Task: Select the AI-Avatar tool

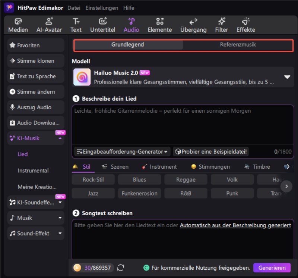Action: pos(49,25)
